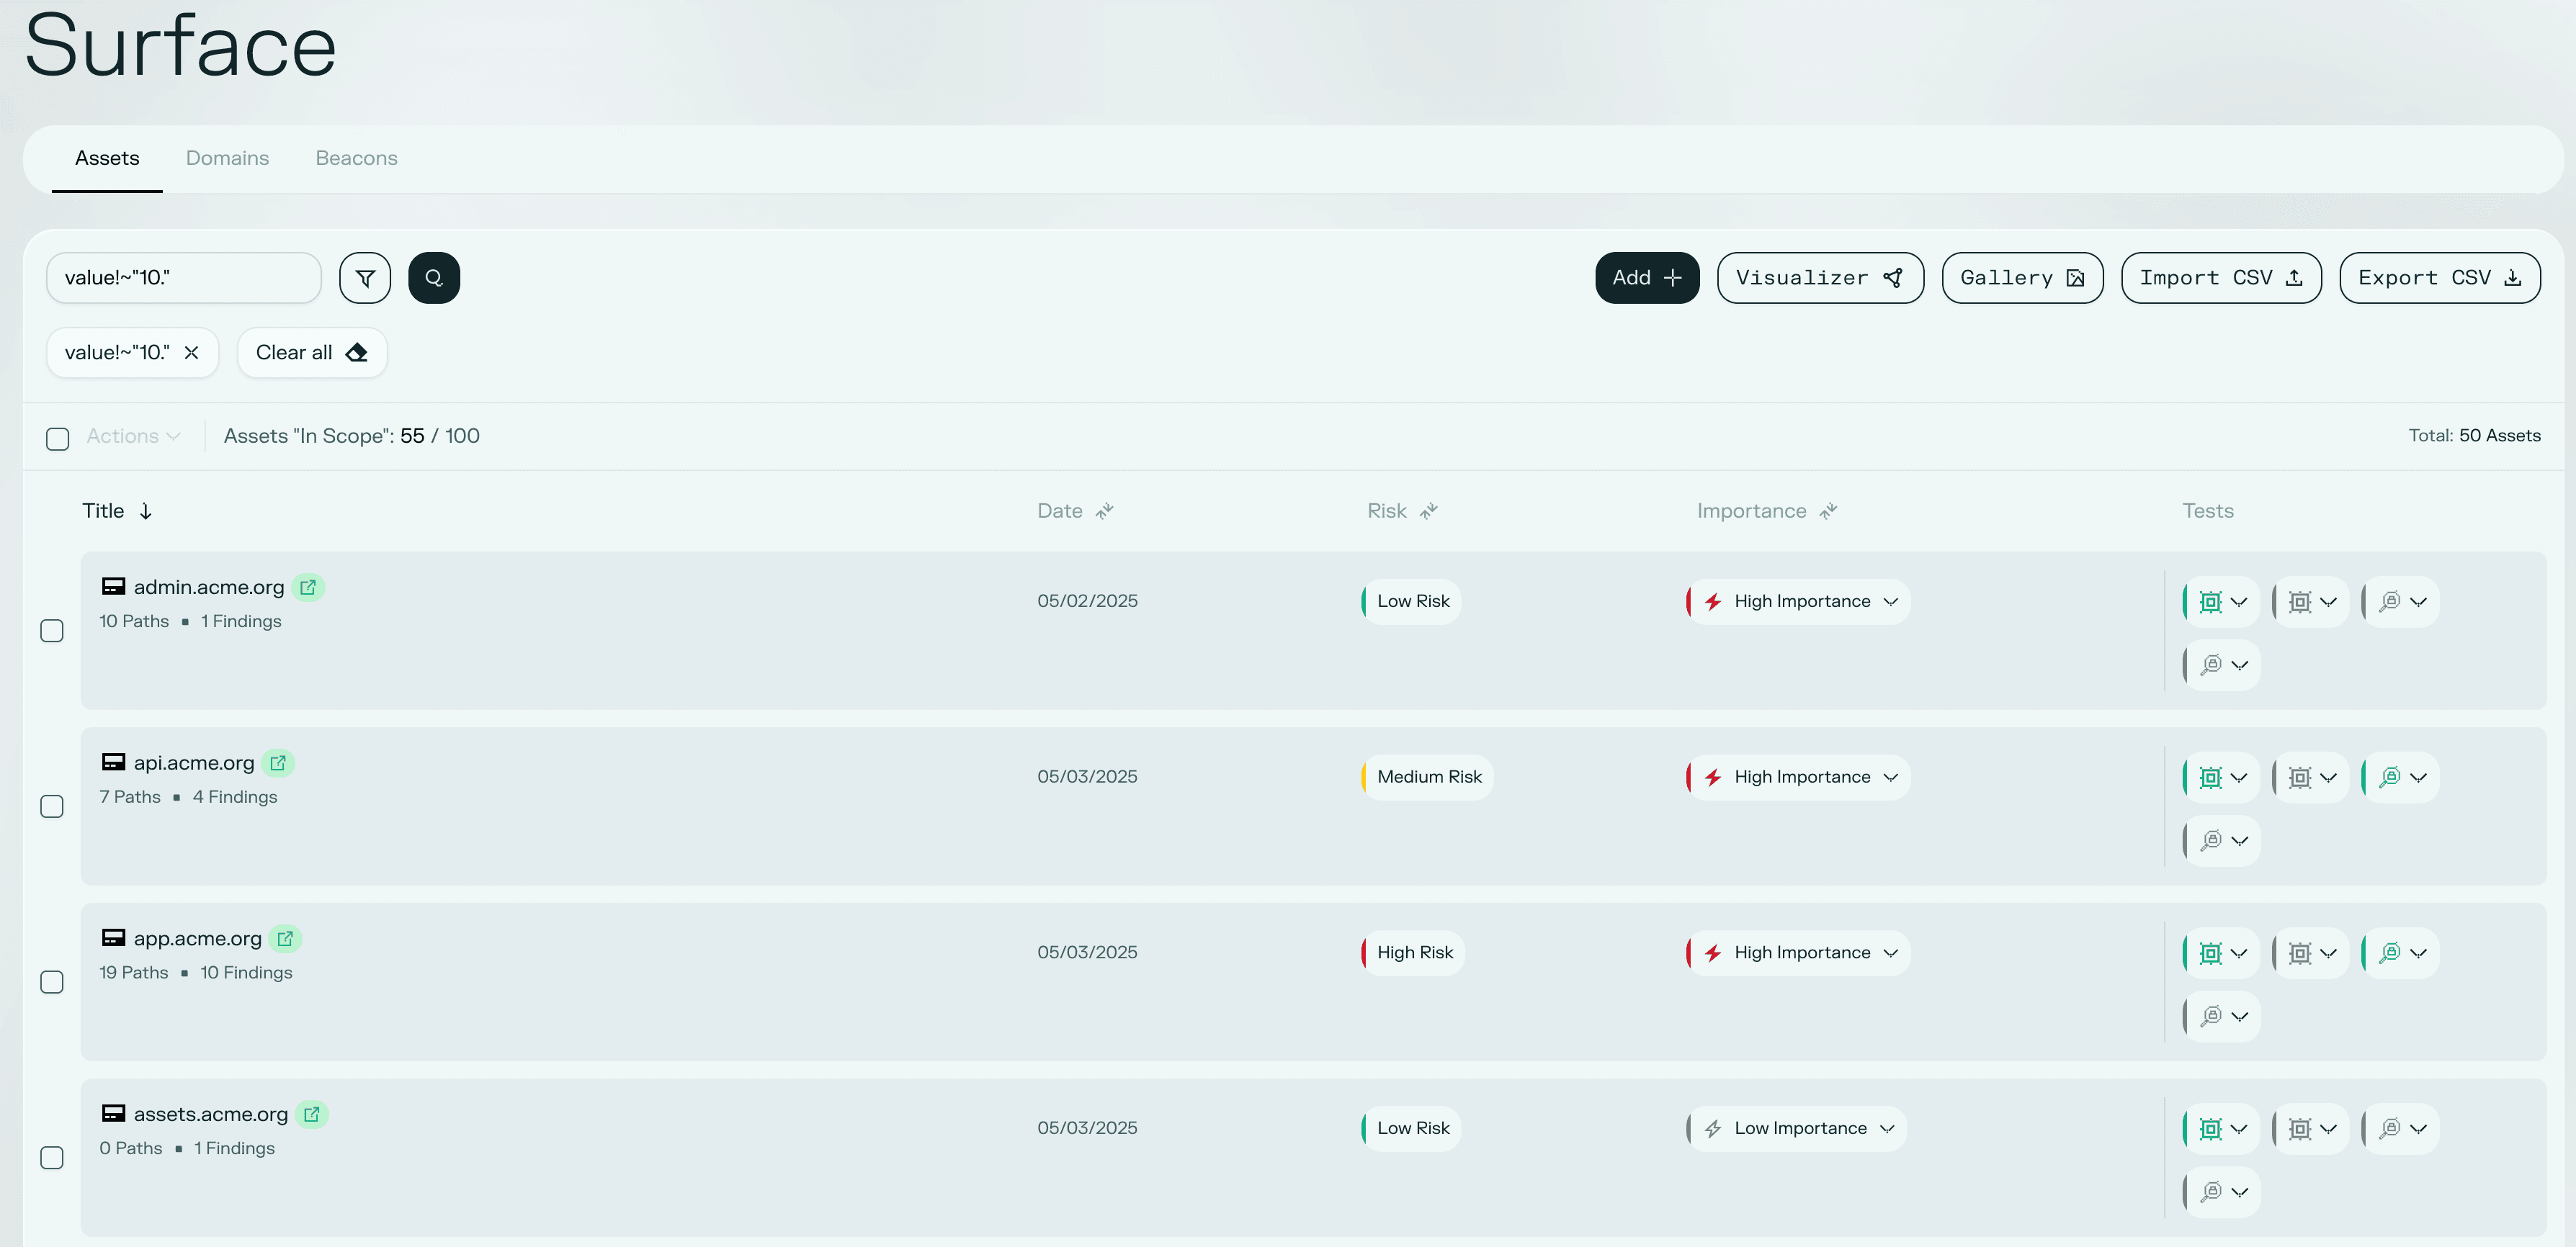The height and width of the screenshot is (1247, 2576).
Task: Click "Total: 50 Assets" text
Action: click(x=2474, y=436)
